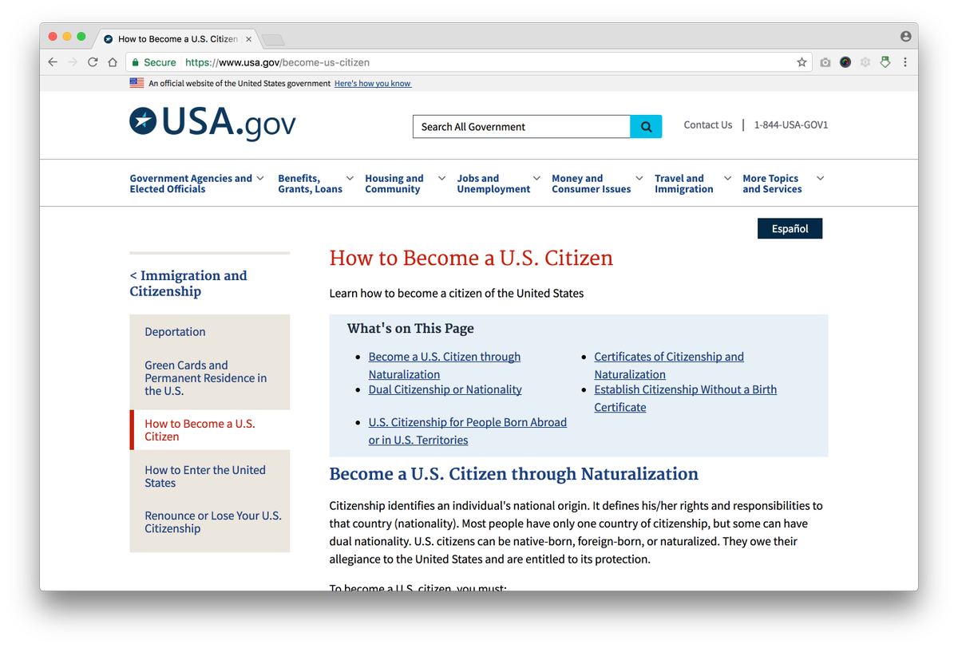Click the 'Here's how you know' link

pos(373,83)
